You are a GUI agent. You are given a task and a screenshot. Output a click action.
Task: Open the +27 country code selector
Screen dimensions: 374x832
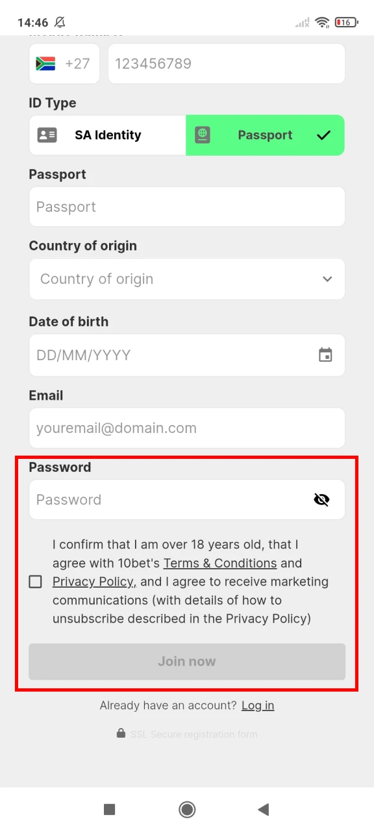coord(64,63)
